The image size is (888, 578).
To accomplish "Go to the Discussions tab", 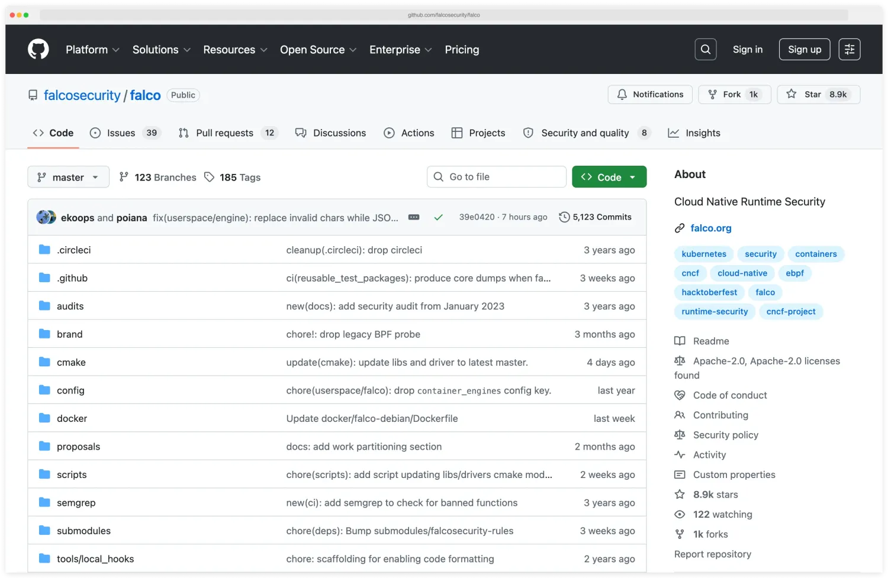I will tap(331, 133).
